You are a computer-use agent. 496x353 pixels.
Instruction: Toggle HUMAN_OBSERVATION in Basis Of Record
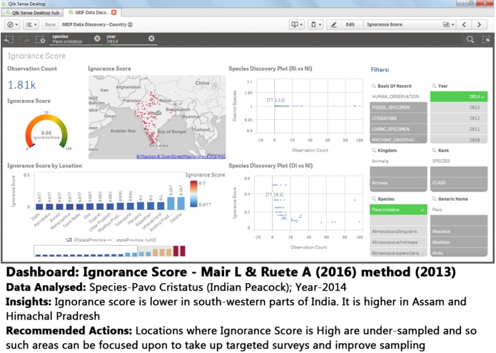(x=398, y=96)
